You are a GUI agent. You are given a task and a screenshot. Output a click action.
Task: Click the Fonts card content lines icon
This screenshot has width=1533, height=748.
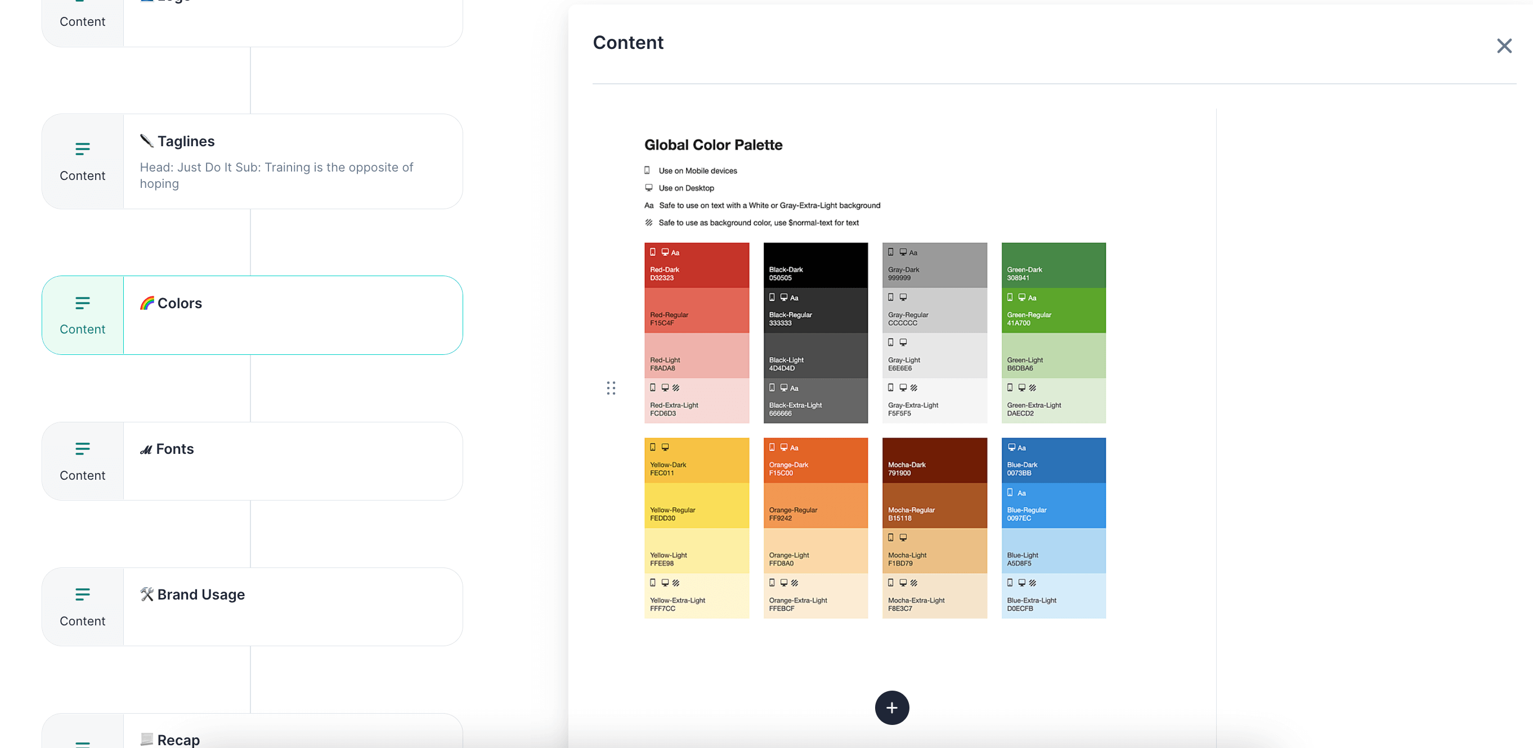(x=83, y=448)
